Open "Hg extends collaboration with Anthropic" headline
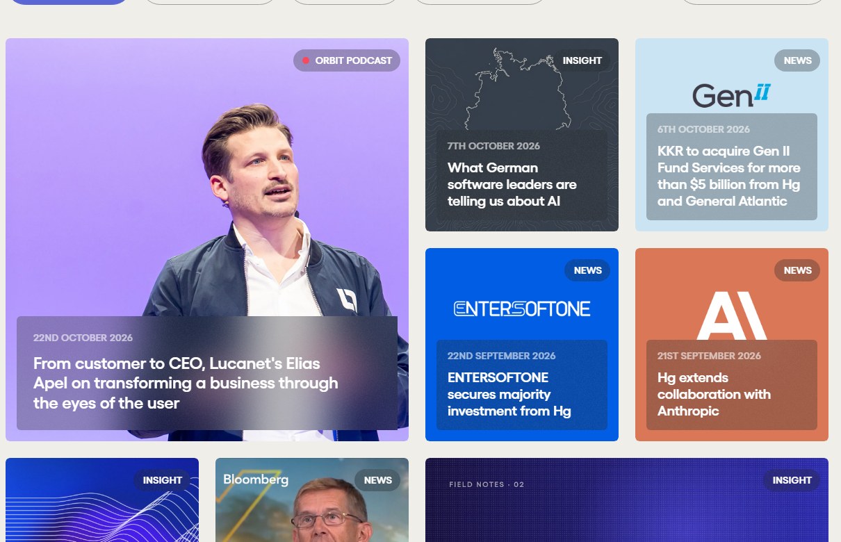 click(714, 394)
